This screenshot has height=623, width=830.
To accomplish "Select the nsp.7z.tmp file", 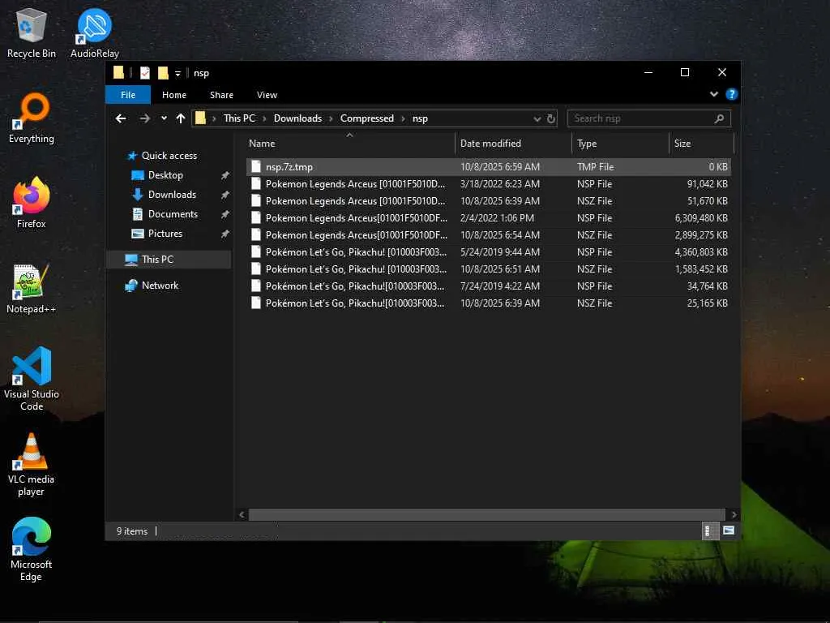I will [x=489, y=166].
